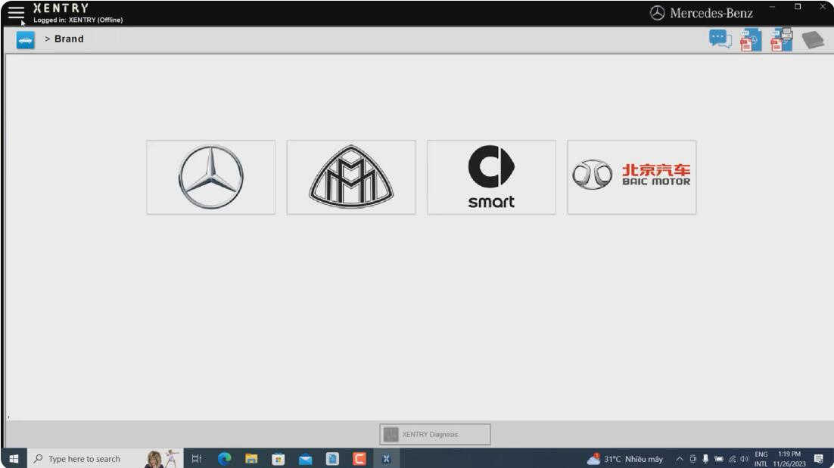Click the gray book manual icon
The height and width of the screenshot is (468, 834).
pyautogui.click(x=813, y=40)
